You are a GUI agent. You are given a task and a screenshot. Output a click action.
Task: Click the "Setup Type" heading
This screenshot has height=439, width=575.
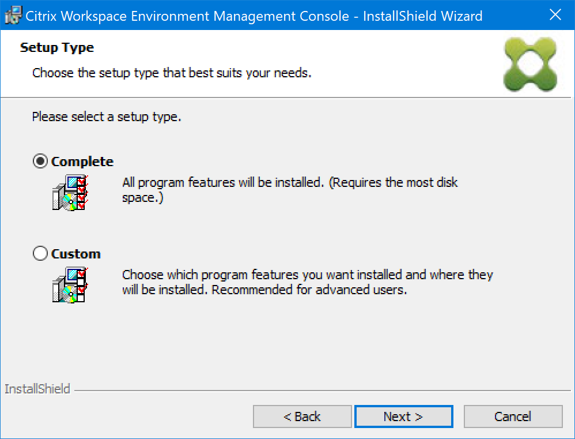coord(57,47)
